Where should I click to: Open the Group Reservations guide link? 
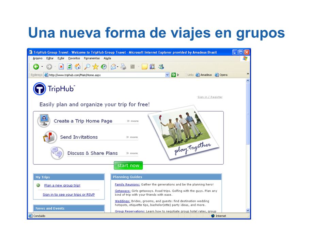130,211
